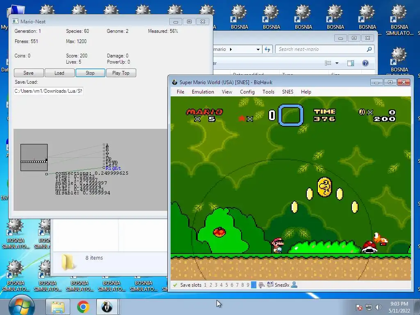420x315 pixels.
Task: Click the 'Measured: 56%' text
Action: pos(163,31)
